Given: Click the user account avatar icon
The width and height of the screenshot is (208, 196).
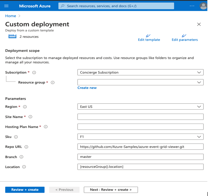Looking at the screenshot, I should [203, 6].
